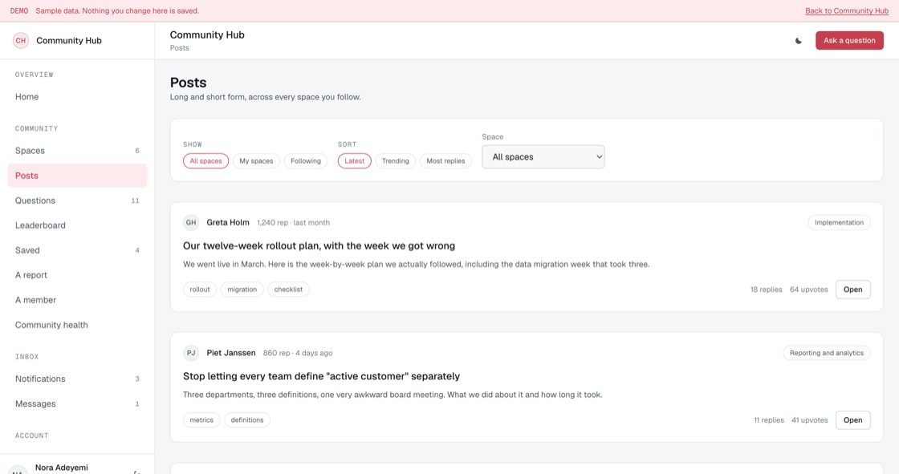Click the text 1,240 rep · last month
The width and height of the screenshot is (899, 474).
tap(293, 222)
